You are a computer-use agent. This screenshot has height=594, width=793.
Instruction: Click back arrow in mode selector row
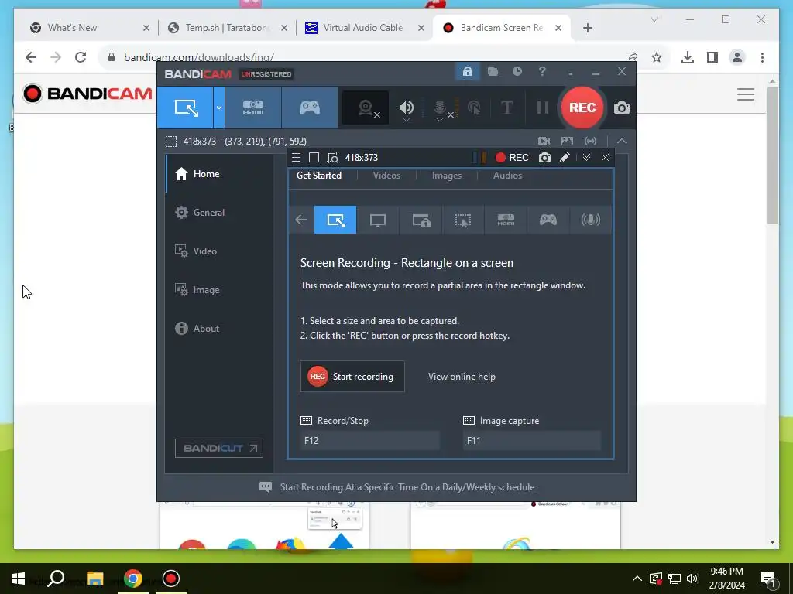pyautogui.click(x=301, y=220)
